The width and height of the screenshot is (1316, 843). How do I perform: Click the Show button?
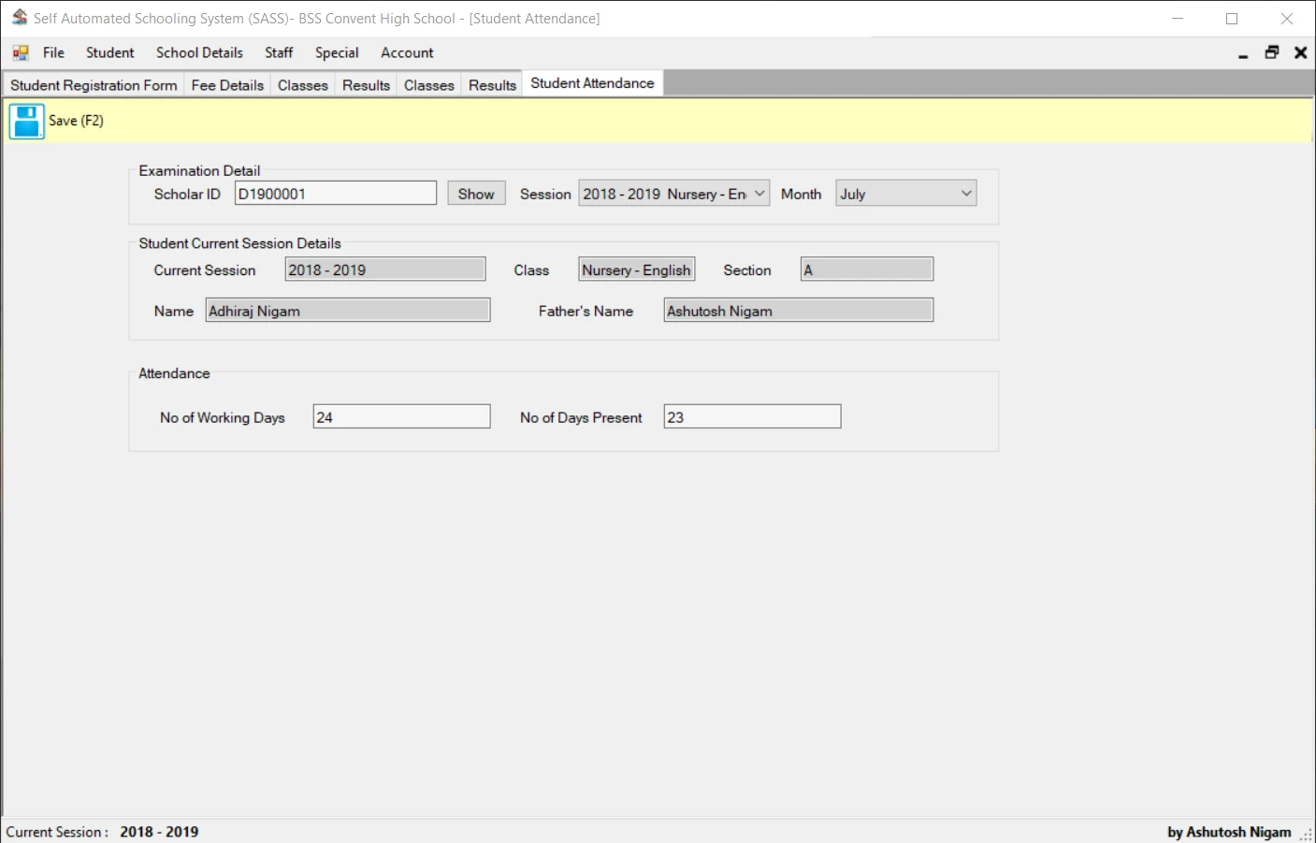[476, 193]
